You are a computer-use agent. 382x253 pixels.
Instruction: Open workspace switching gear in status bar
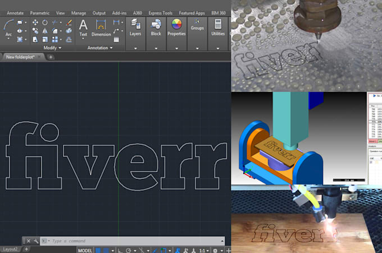pos(215,250)
